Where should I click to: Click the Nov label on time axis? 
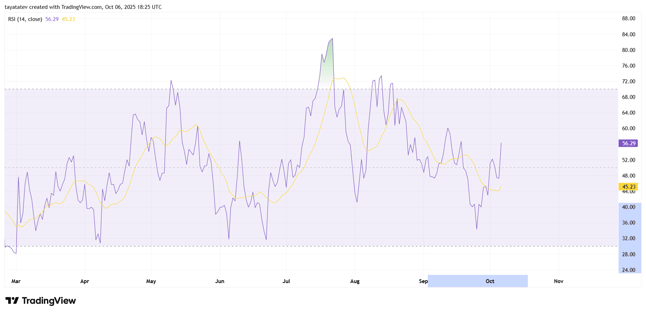coord(558,281)
